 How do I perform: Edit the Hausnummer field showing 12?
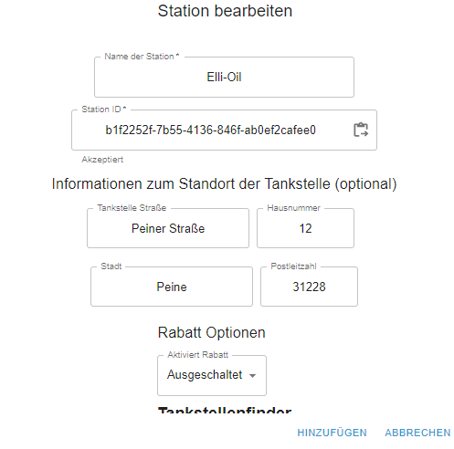(305, 228)
